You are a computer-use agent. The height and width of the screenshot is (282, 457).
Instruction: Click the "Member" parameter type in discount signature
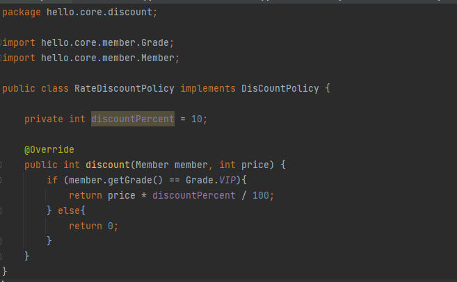pos(152,165)
